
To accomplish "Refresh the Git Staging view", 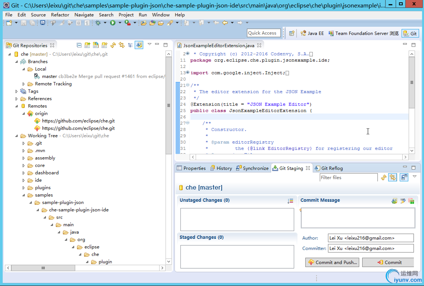I will 384,177.
